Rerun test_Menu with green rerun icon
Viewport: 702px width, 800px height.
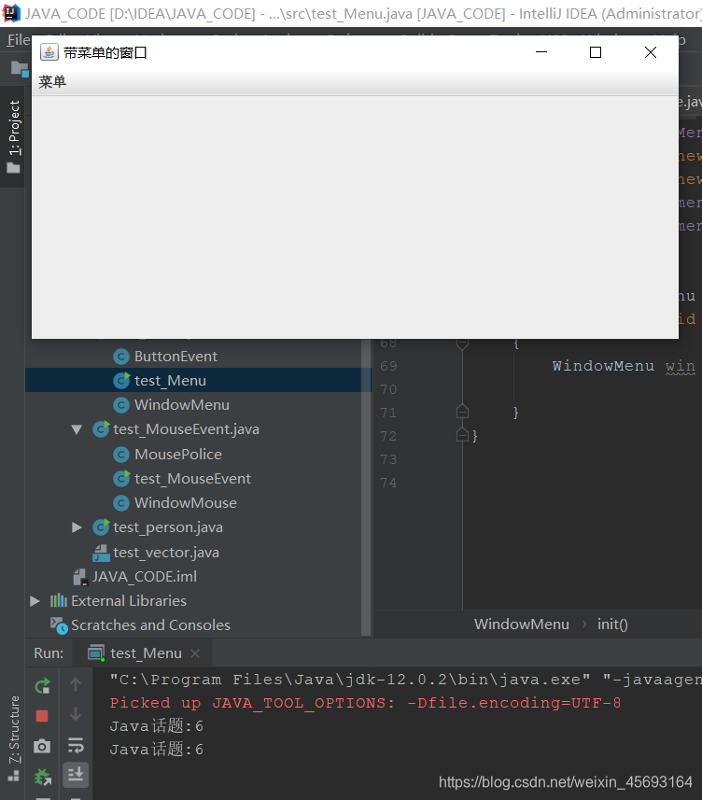pyautogui.click(x=43, y=686)
